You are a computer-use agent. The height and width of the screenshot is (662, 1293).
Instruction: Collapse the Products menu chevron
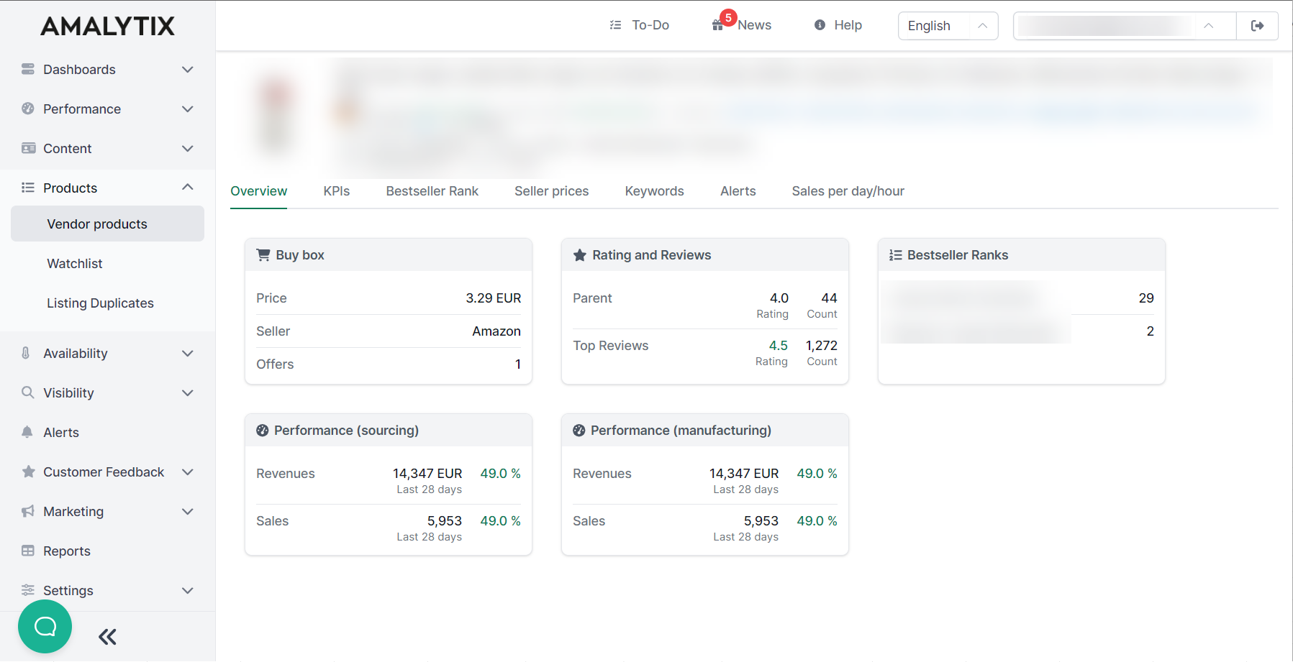(188, 187)
